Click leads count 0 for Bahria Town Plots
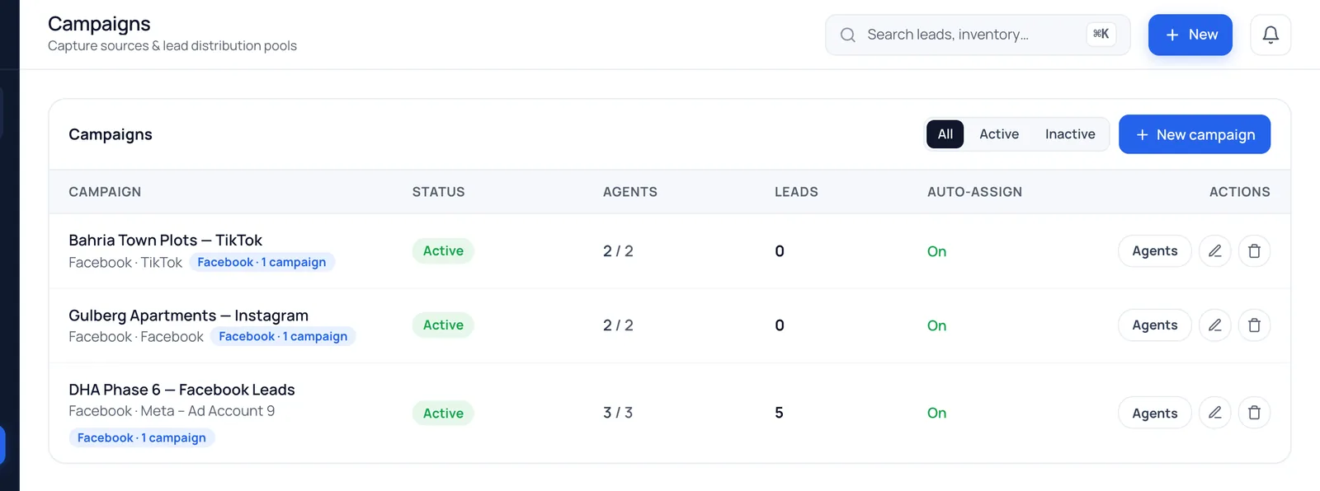1320x491 pixels. coord(780,251)
